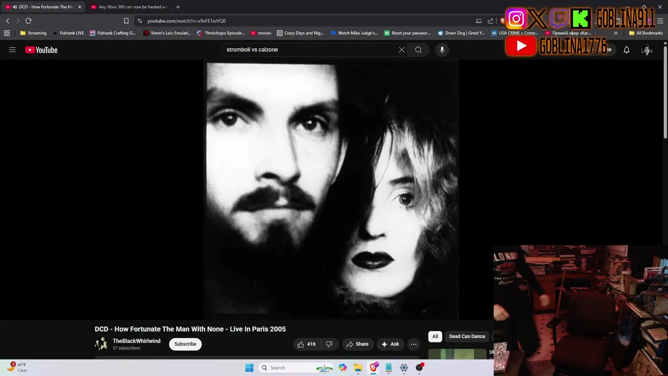Click the video title text
Screen dimensions: 668x376
point(190,329)
